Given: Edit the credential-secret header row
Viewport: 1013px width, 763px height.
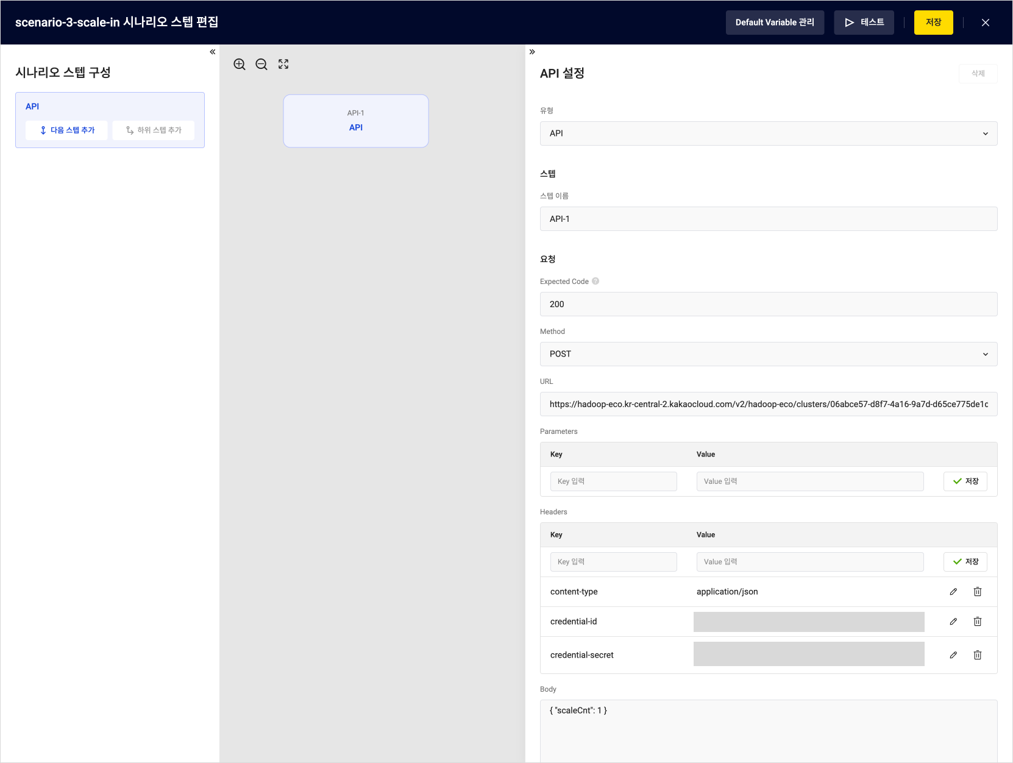Looking at the screenshot, I should pos(953,655).
